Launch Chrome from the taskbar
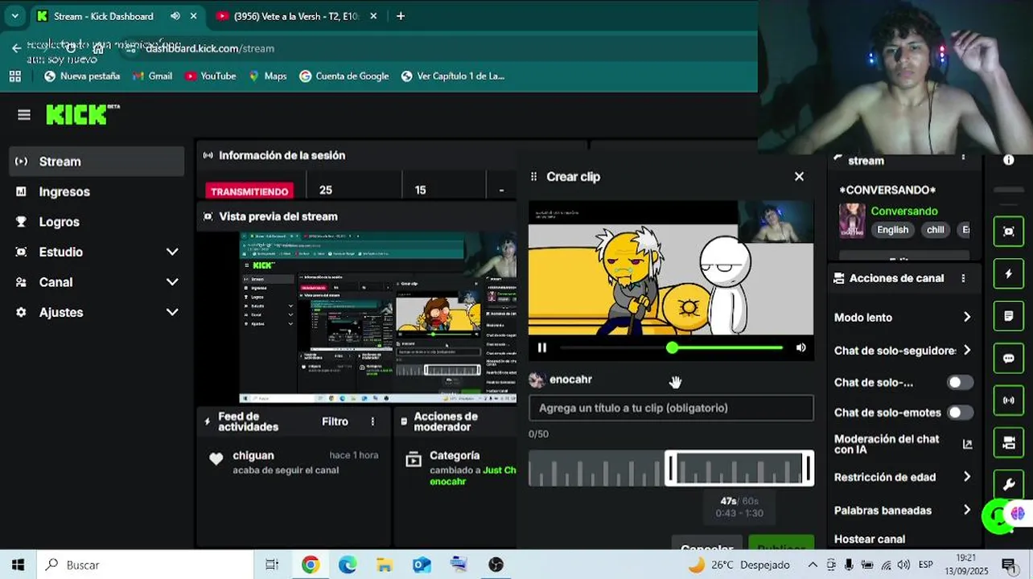Screen dimensions: 1033x579 (311, 565)
